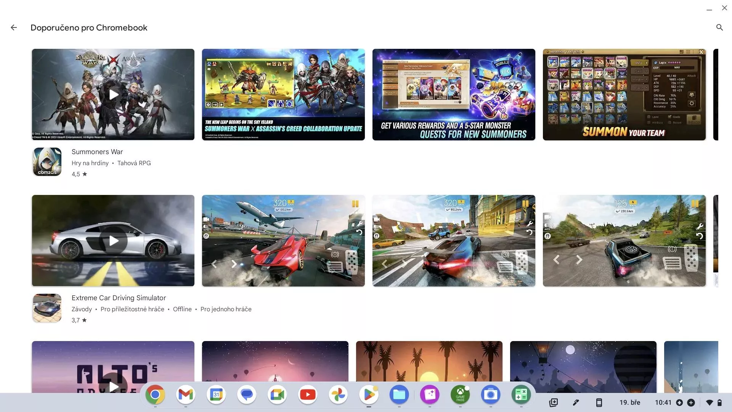View the Summon Your Team screenshot
732x412 pixels.
tap(624, 95)
